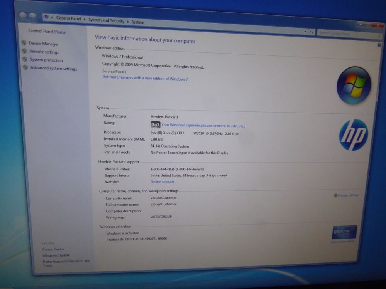Click the Windows Experience Index rating badge
386x289 pixels.
(x=155, y=125)
